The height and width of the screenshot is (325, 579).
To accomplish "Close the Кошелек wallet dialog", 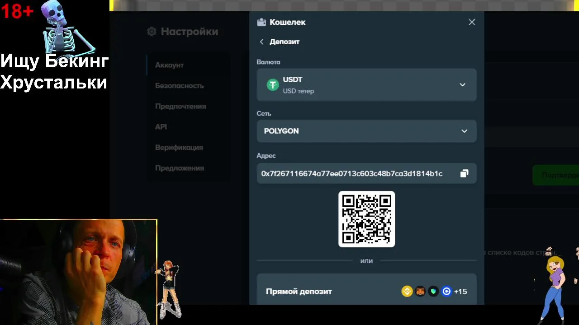I will click(472, 22).
